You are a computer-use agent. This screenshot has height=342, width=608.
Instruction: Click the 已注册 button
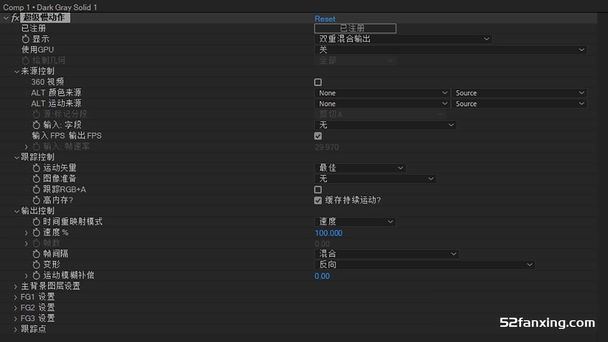click(355, 28)
